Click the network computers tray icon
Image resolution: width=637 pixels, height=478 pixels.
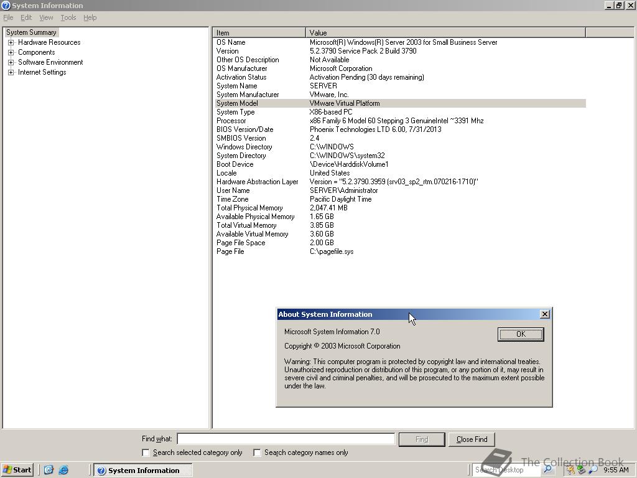[x=582, y=471]
